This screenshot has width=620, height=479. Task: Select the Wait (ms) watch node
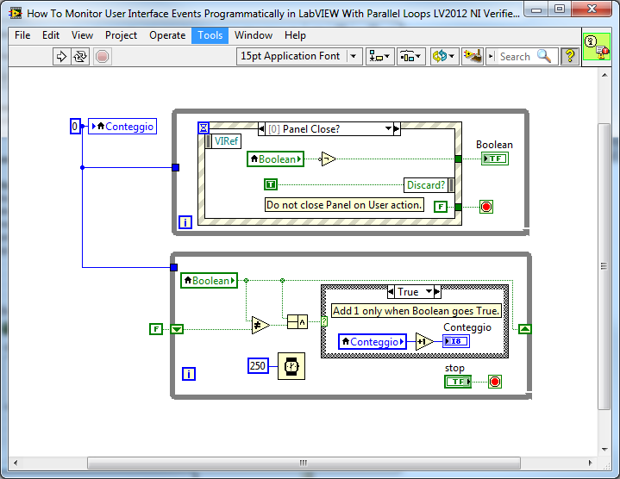[291, 366]
